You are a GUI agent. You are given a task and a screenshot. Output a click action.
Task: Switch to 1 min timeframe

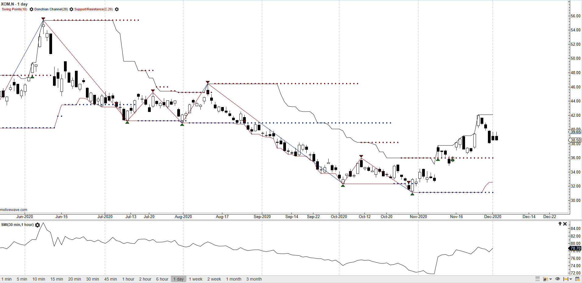click(6, 279)
